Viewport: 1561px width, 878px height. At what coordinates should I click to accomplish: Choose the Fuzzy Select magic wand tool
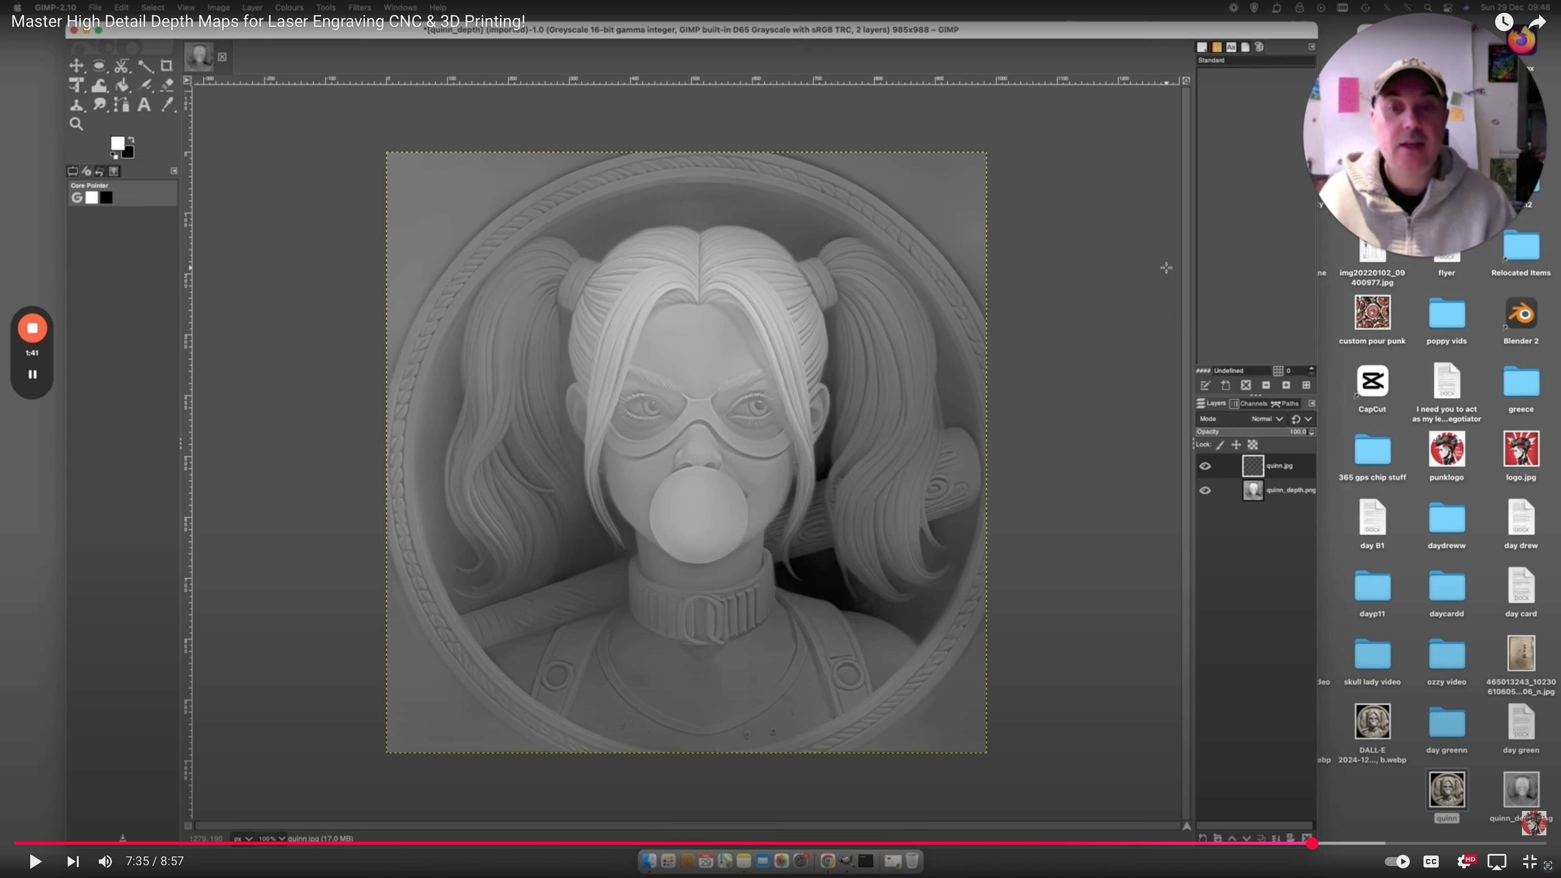click(x=145, y=66)
